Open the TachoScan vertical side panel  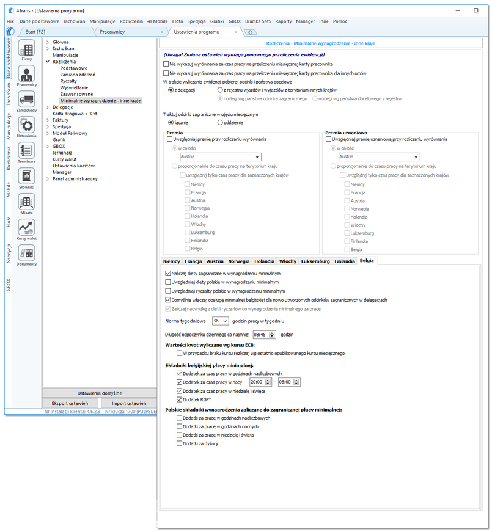pos(9,94)
